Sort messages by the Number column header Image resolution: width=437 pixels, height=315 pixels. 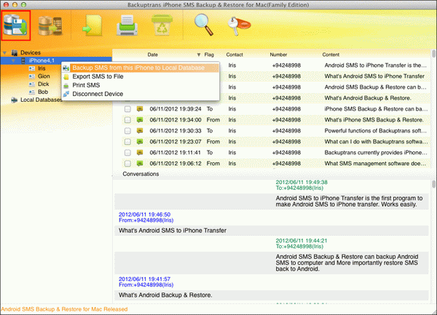(278, 55)
